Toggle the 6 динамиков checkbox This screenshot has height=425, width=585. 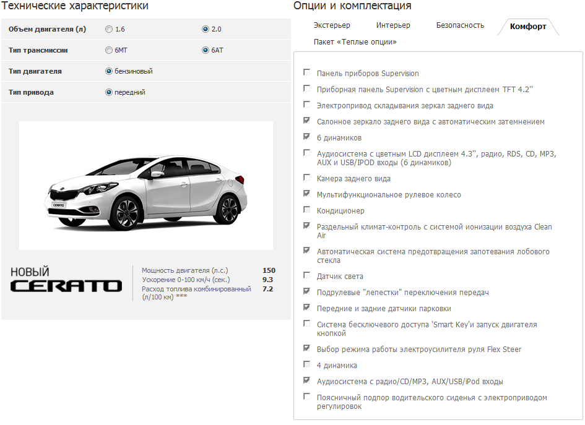306,137
